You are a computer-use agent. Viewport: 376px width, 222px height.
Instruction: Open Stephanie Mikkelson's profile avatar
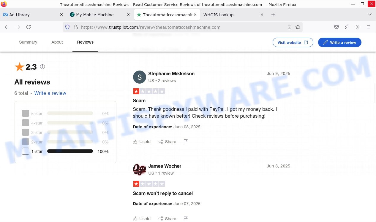point(140,77)
